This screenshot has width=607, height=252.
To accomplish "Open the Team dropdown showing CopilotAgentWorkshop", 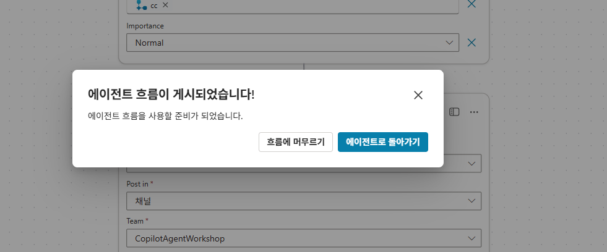I will pyautogui.click(x=304, y=238).
